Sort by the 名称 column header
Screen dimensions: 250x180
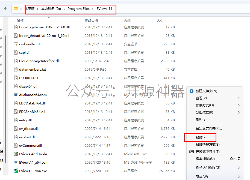[20, 20]
